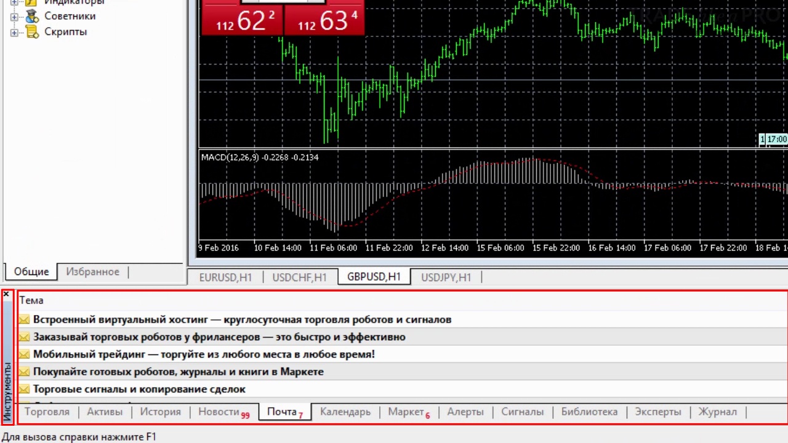Image resolution: width=788 pixels, height=443 pixels.
Task: Expand the Индикаторы tree node
Action: 14,2
